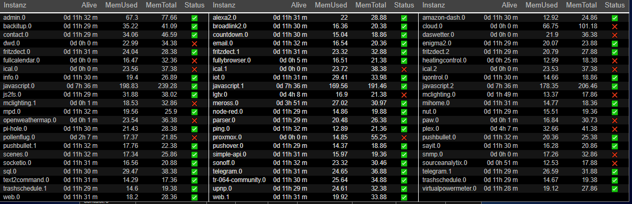Image resolution: width=632 pixels, height=204 pixels.
Task: Click the red X status for ical.1
Action: tap(404, 69)
